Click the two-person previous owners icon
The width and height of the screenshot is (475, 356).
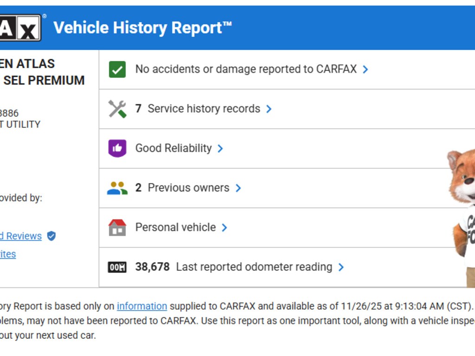coord(117,188)
